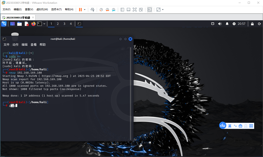Click the 20:57 panel clock

click(x=241, y=24)
